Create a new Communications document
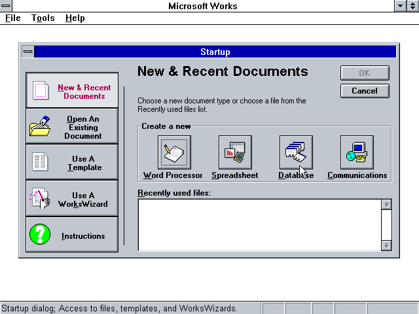The height and width of the screenshot is (314, 419). point(357,152)
